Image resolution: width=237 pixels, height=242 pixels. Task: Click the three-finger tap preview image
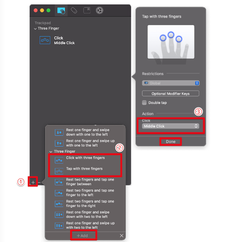[x=171, y=42]
